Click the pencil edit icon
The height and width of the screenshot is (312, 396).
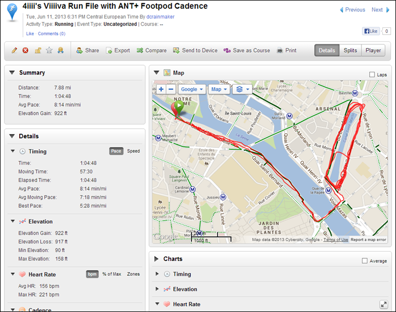coord(14,50)
